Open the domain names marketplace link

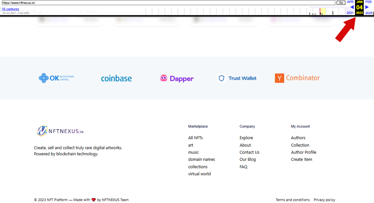click(202, 159)
